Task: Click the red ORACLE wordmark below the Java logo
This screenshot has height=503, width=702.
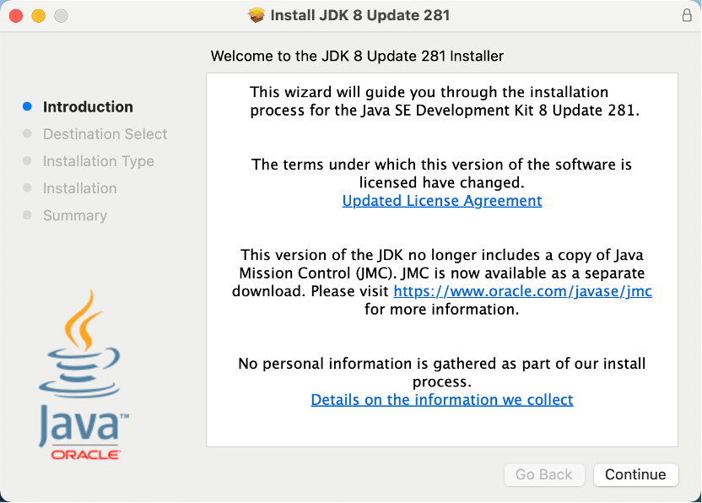Action: (85, 454)
